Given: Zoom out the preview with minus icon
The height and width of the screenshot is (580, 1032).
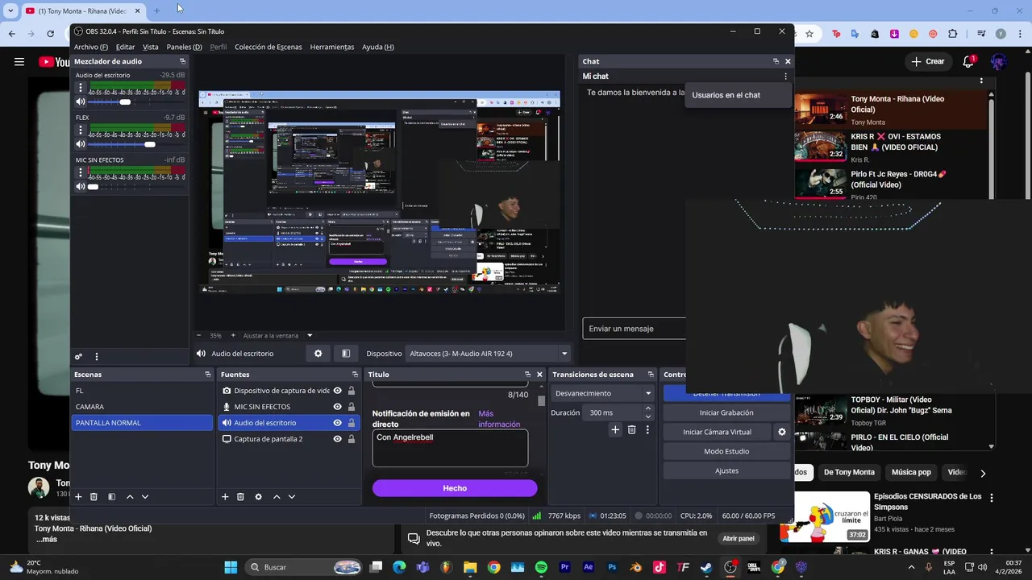Looking at the screenshot, I should coord(199,335).
